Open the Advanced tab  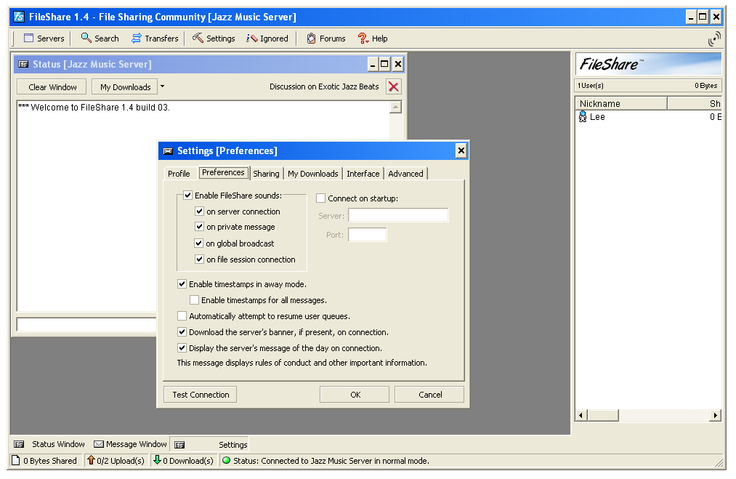click(405, 174)
